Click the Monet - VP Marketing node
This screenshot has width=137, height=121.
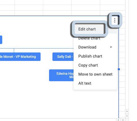coord(20,57)
